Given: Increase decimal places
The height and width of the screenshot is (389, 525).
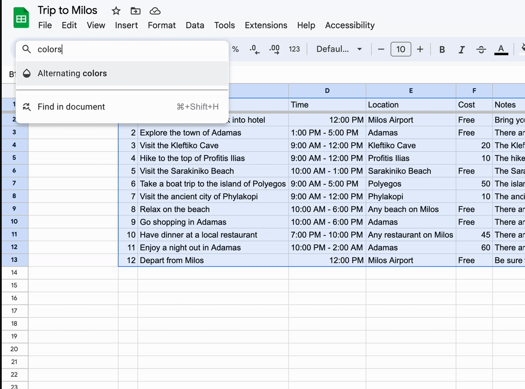Looking at the screenshot, I should tap(274, 49).
